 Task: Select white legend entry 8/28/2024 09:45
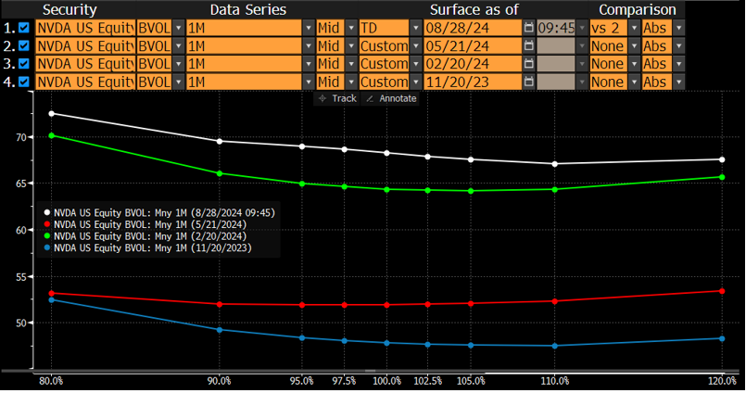click(159, 212)
